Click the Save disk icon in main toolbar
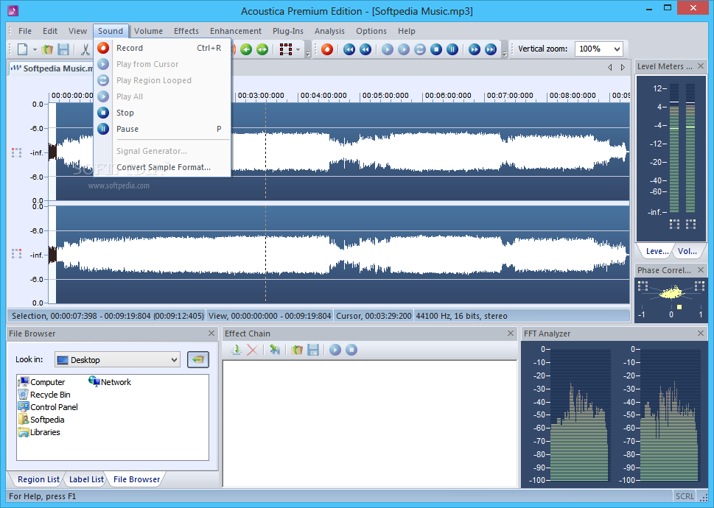714x508 pixels. 64,49
